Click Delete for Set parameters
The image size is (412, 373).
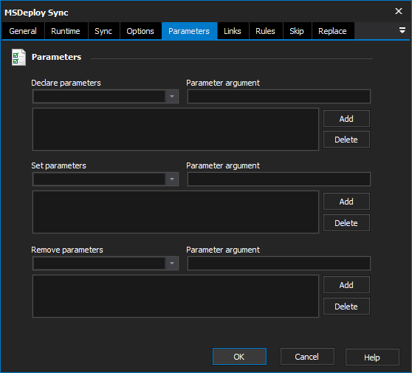tap(346, 223)
